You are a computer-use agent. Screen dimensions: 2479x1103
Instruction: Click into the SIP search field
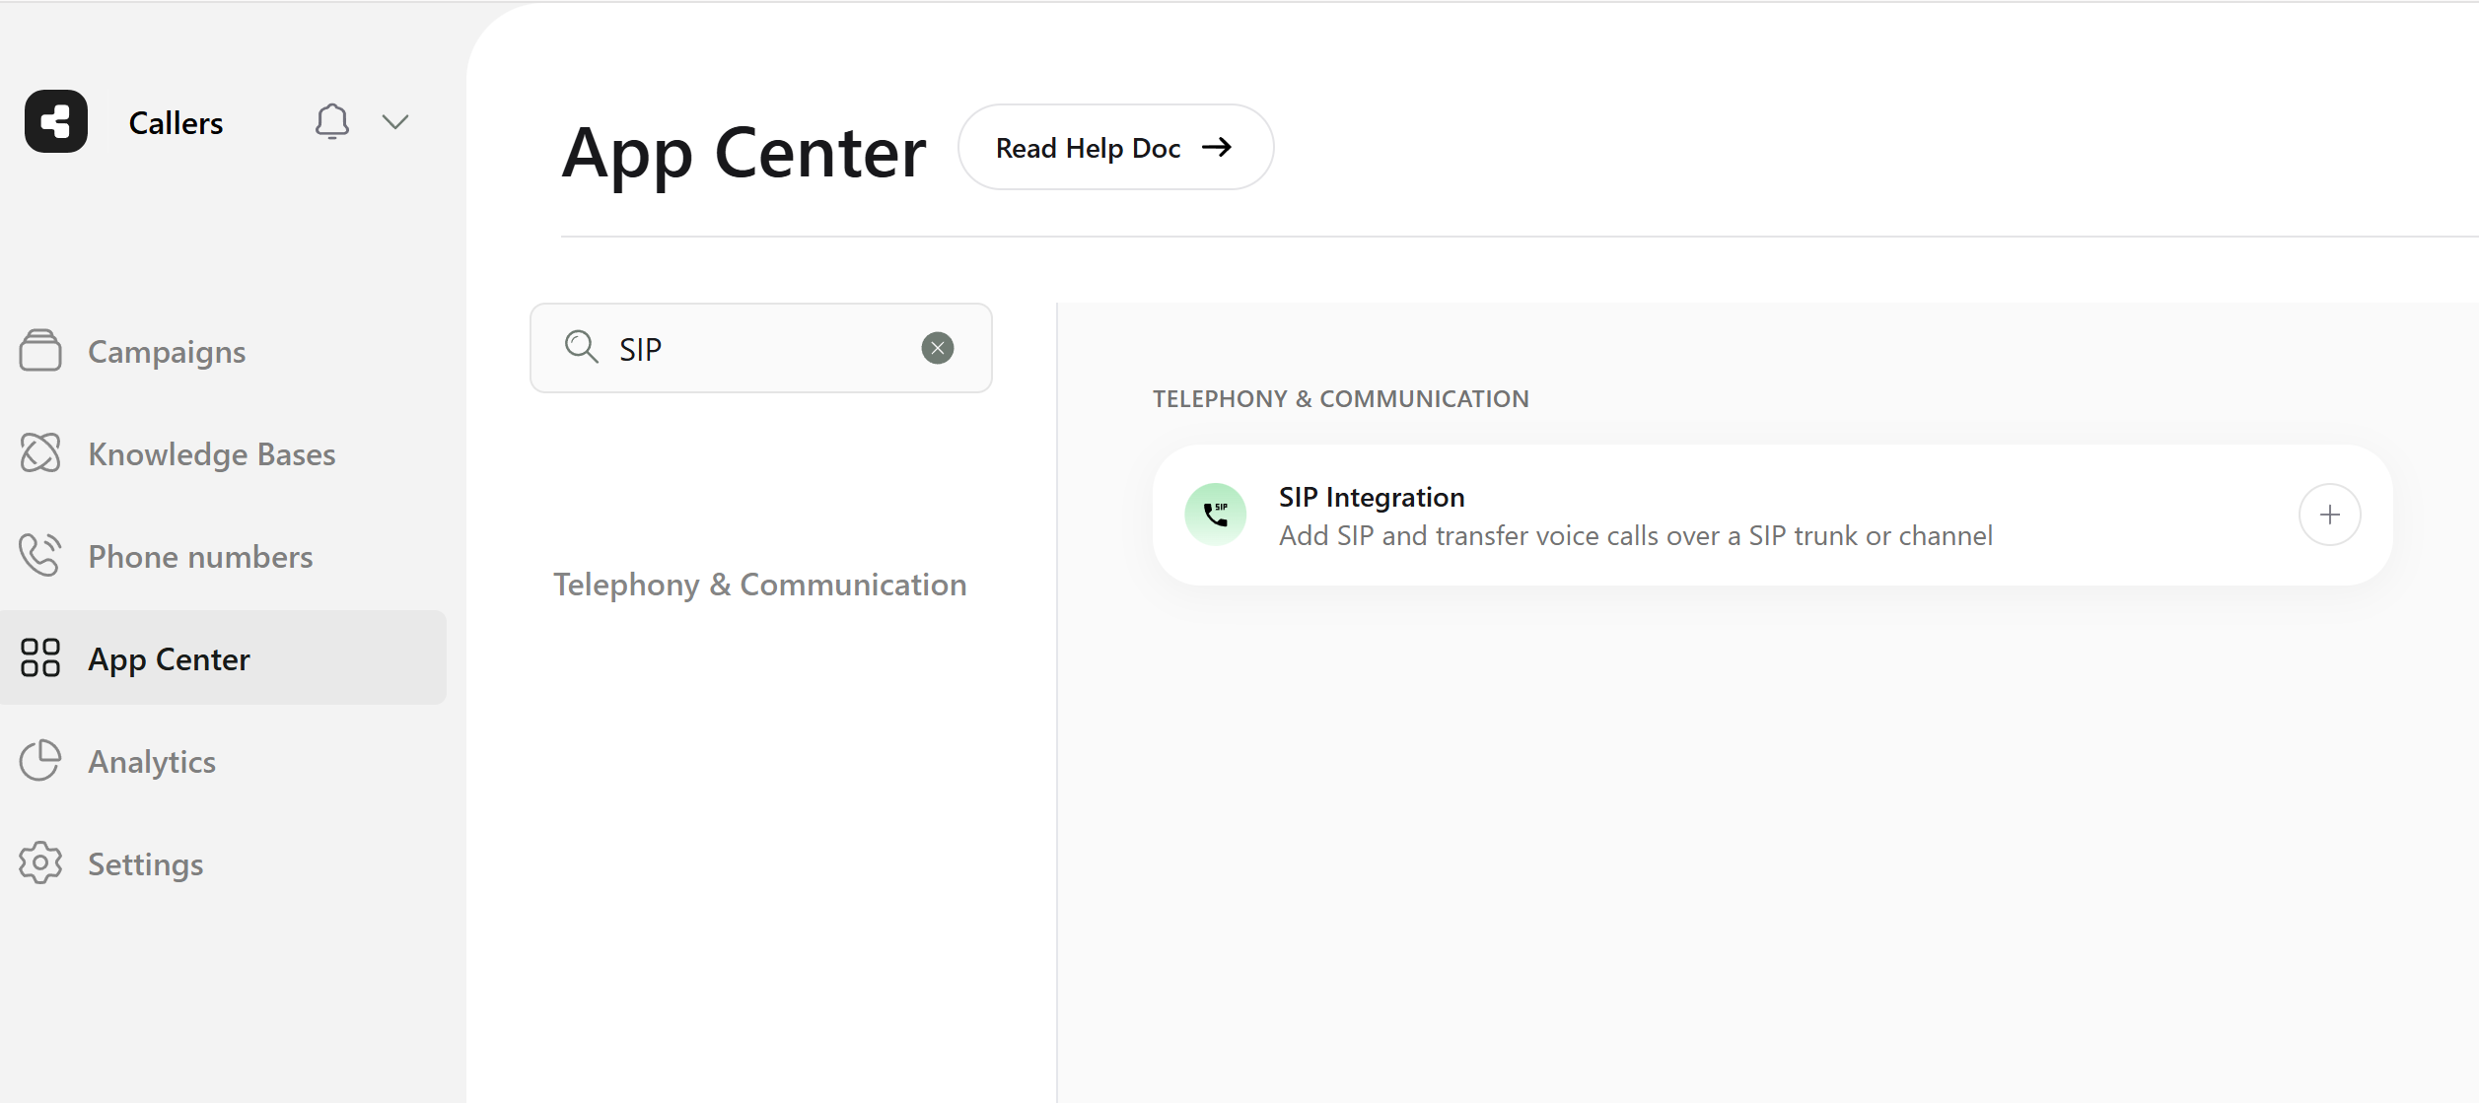[759, 349]
